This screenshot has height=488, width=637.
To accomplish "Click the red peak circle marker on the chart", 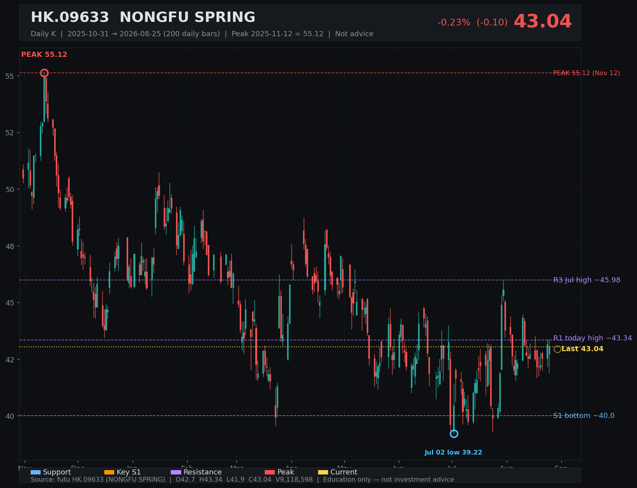I will pos(44,73).
